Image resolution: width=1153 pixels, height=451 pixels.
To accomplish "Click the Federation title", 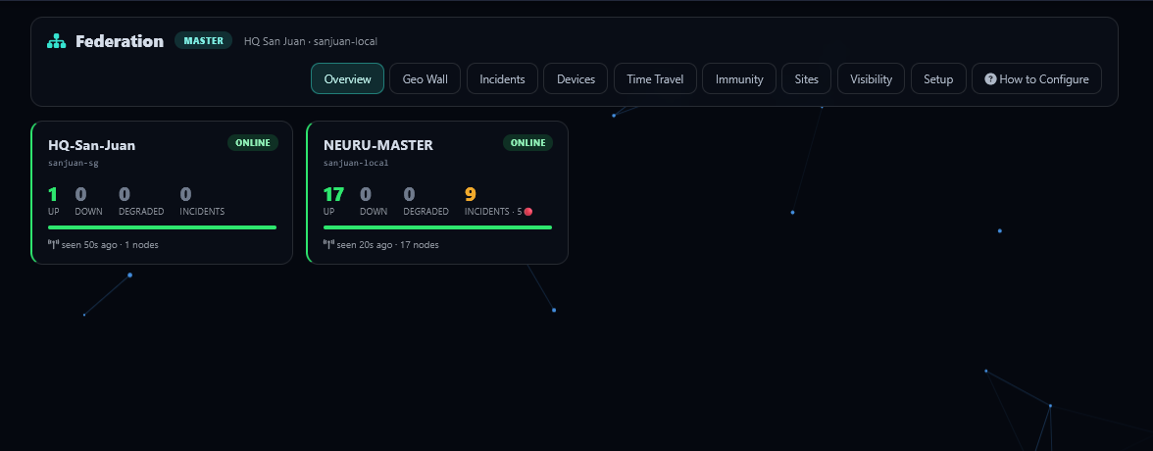I will pos(120,41).
